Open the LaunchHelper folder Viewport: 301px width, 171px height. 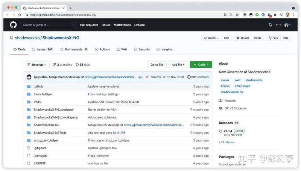tap(43, 94)
